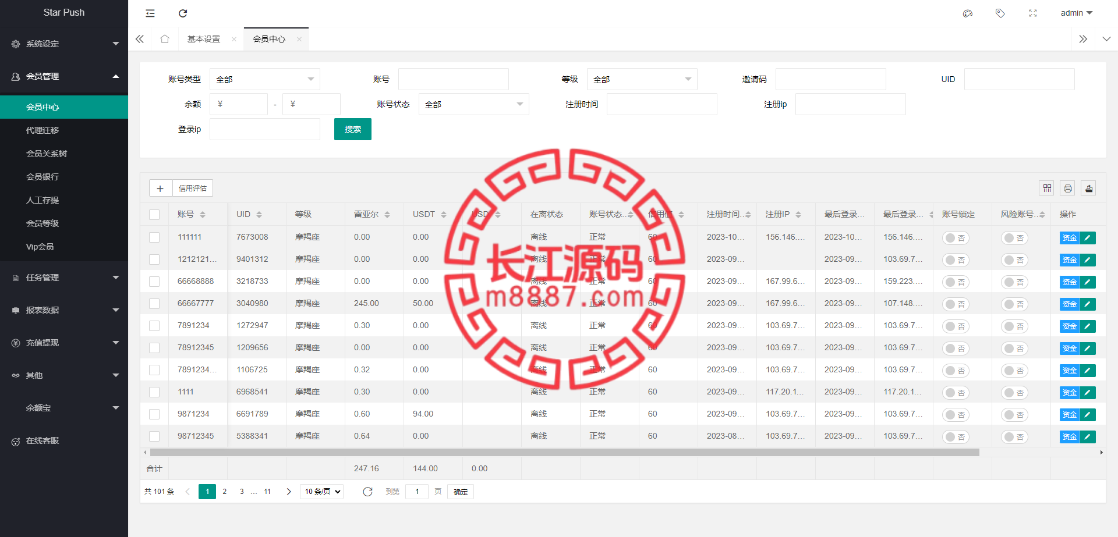Go to page 2 in pagination
The width and height of the screenshot is (1118, 537).
225,492
